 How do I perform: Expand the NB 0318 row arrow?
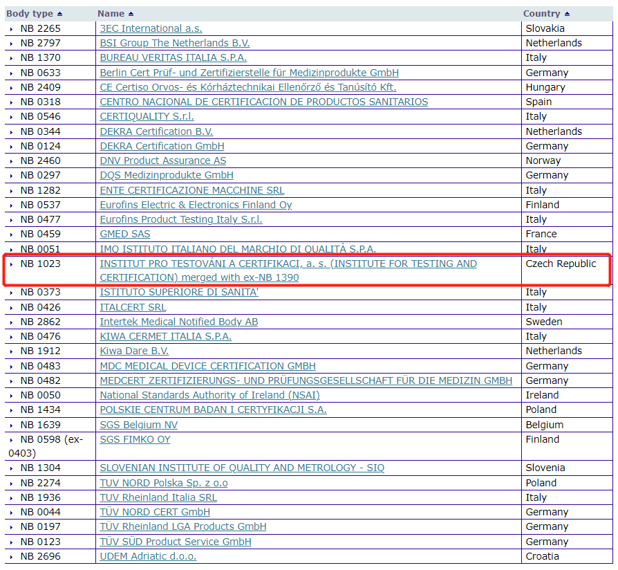(12, 102)
